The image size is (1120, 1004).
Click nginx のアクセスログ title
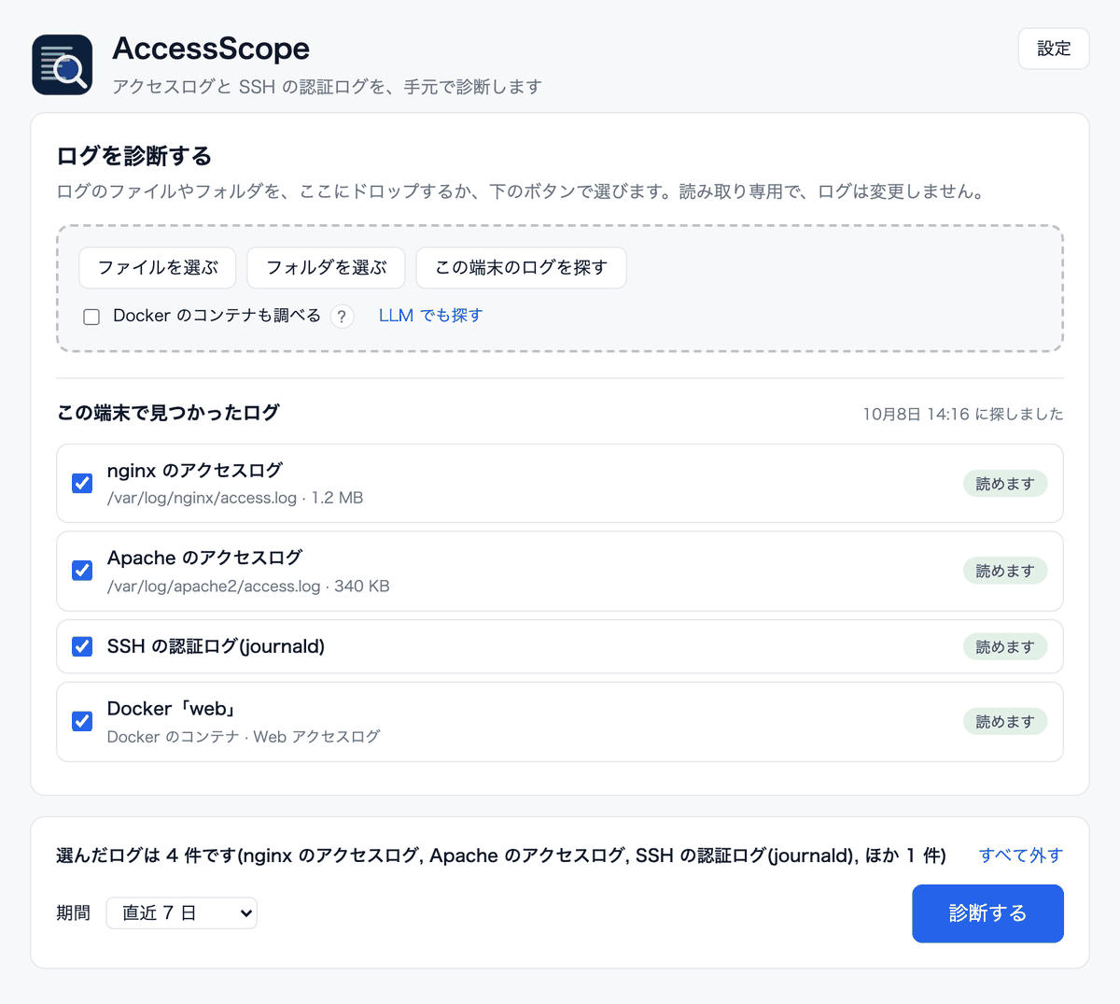pos(195,471)
